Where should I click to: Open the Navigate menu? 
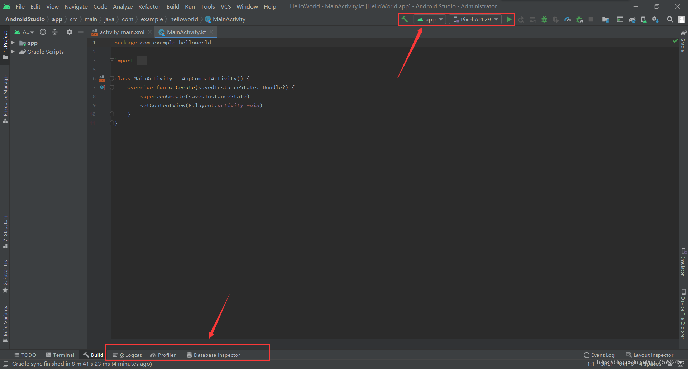click(76, 6)
